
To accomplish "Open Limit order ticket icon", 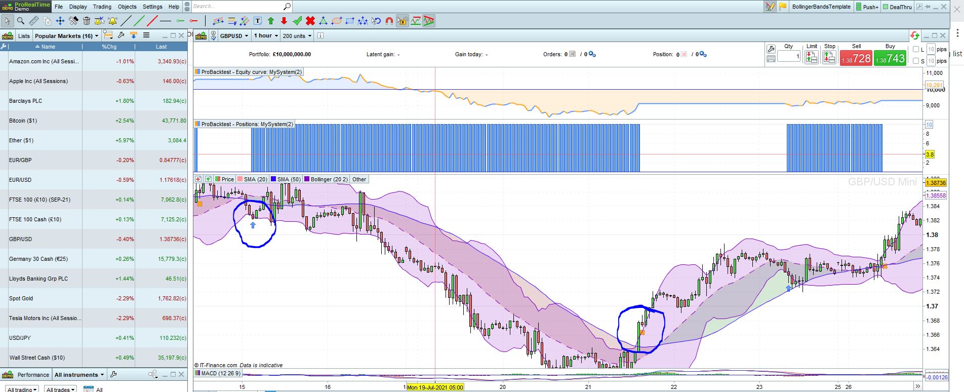I will (x=812, y=58).
